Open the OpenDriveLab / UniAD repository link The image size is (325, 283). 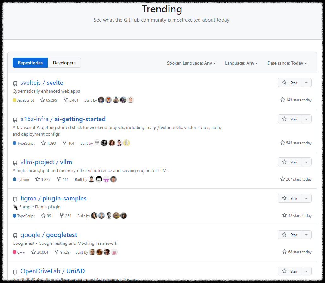[x=53, y=271]
